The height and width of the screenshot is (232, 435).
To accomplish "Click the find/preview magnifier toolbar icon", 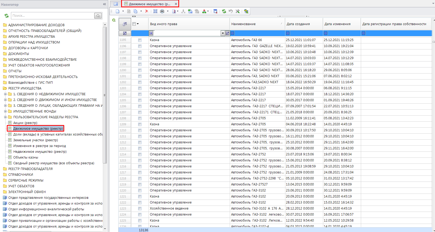I will (215, 11).
